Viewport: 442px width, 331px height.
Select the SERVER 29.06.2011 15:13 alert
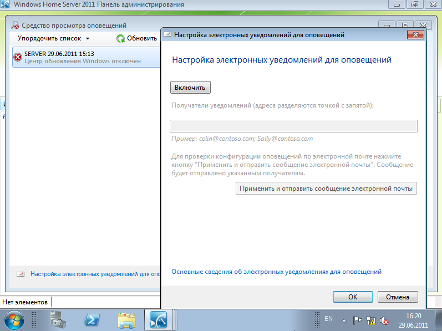tap(87, 57)
